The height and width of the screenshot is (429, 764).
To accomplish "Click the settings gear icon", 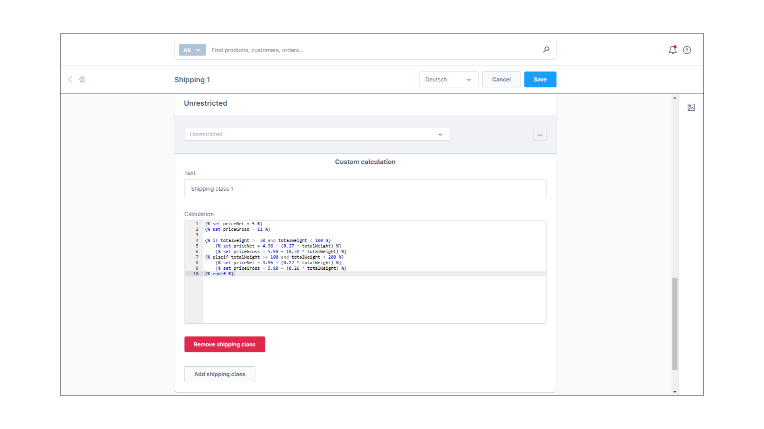I will (82, 79).
